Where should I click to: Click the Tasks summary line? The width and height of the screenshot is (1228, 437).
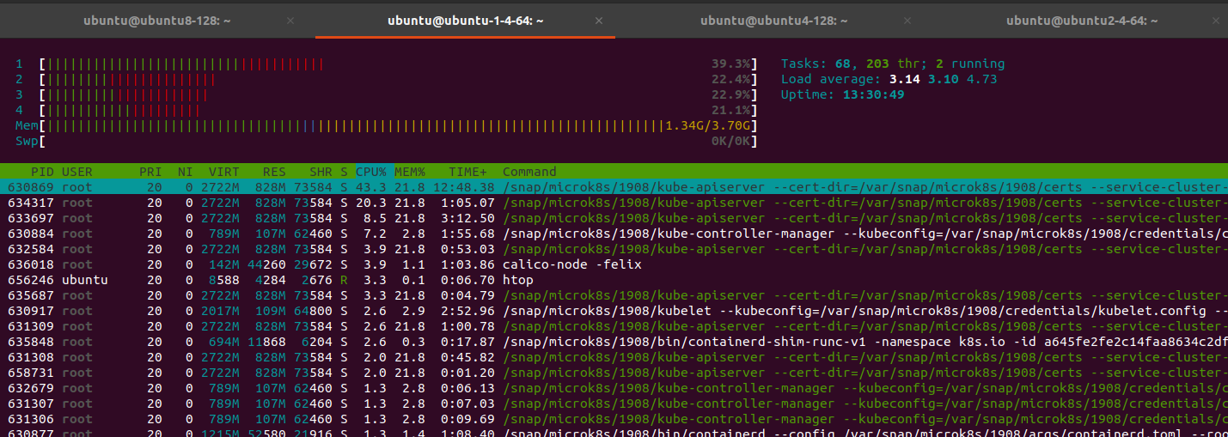[x=893, y=64]
